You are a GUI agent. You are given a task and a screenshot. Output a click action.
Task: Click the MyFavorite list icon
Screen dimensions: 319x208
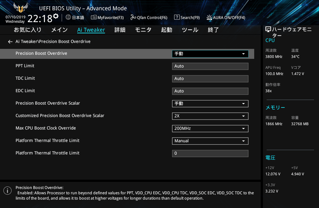tap(93, 17)
